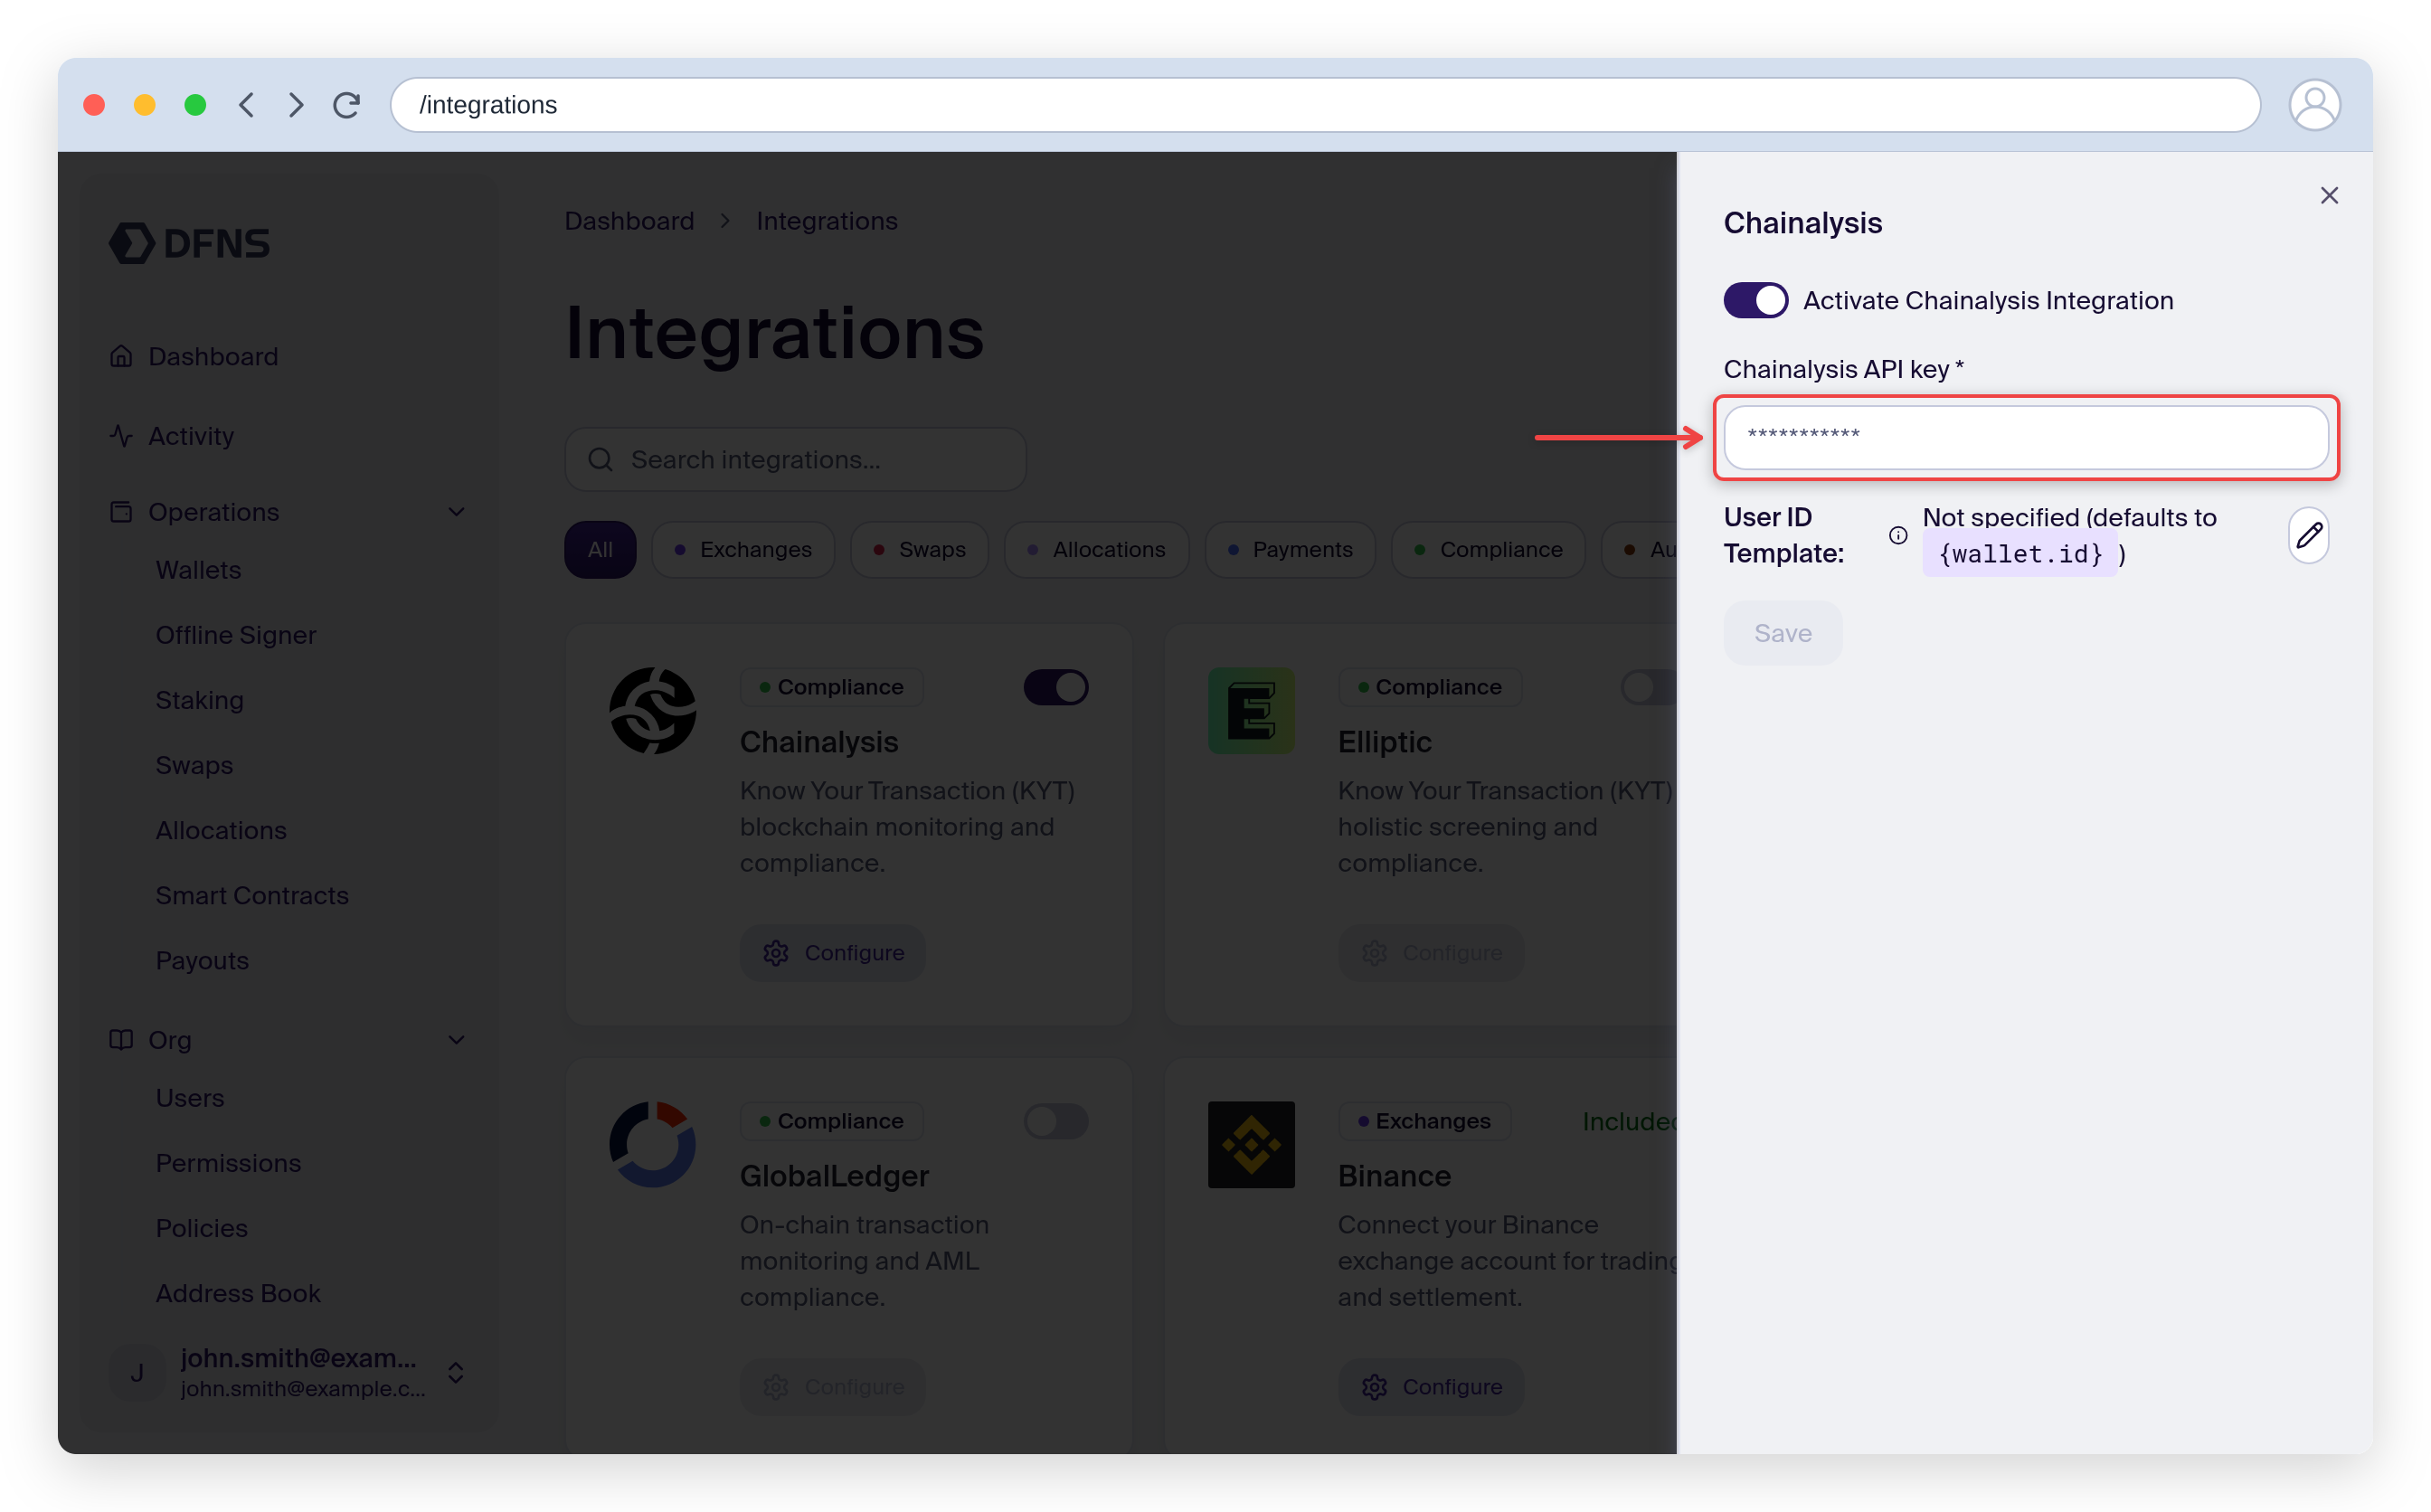The width and height of the screenshot is (2431, 1512).
Task: Select the Payments filter tab
Action: click(x=1290, y=549)
